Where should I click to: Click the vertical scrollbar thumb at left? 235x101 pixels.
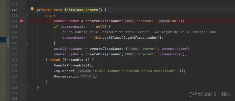[x=8, y=42]
